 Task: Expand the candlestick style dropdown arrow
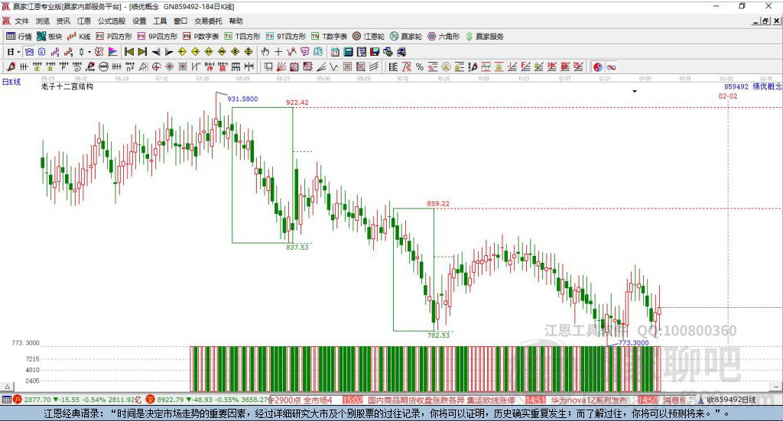[89, 52]
